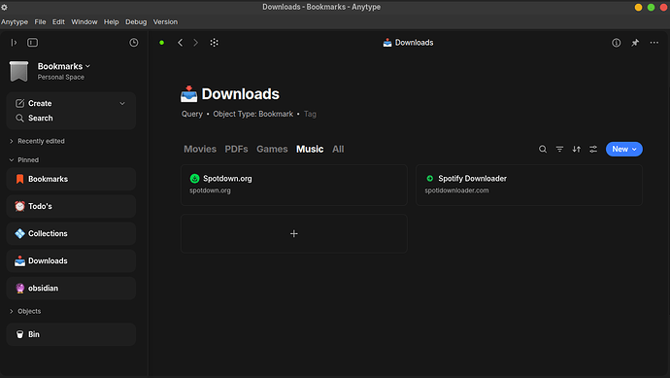Open the filter icon in the view toolbar
This screenshot has height=378, width=670.
[x=559, y=149]
